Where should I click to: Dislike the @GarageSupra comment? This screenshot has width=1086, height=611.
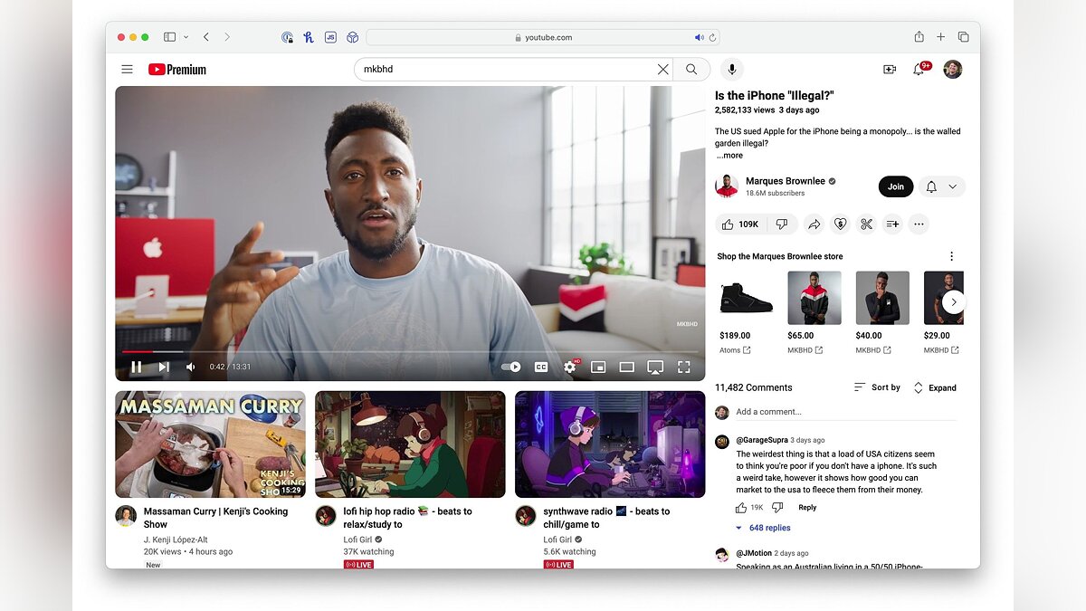pyautogui.click(x=777, y=508)
